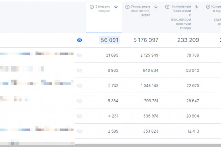
Task: Click cell 2 589
Action: (x=113, y=131)
